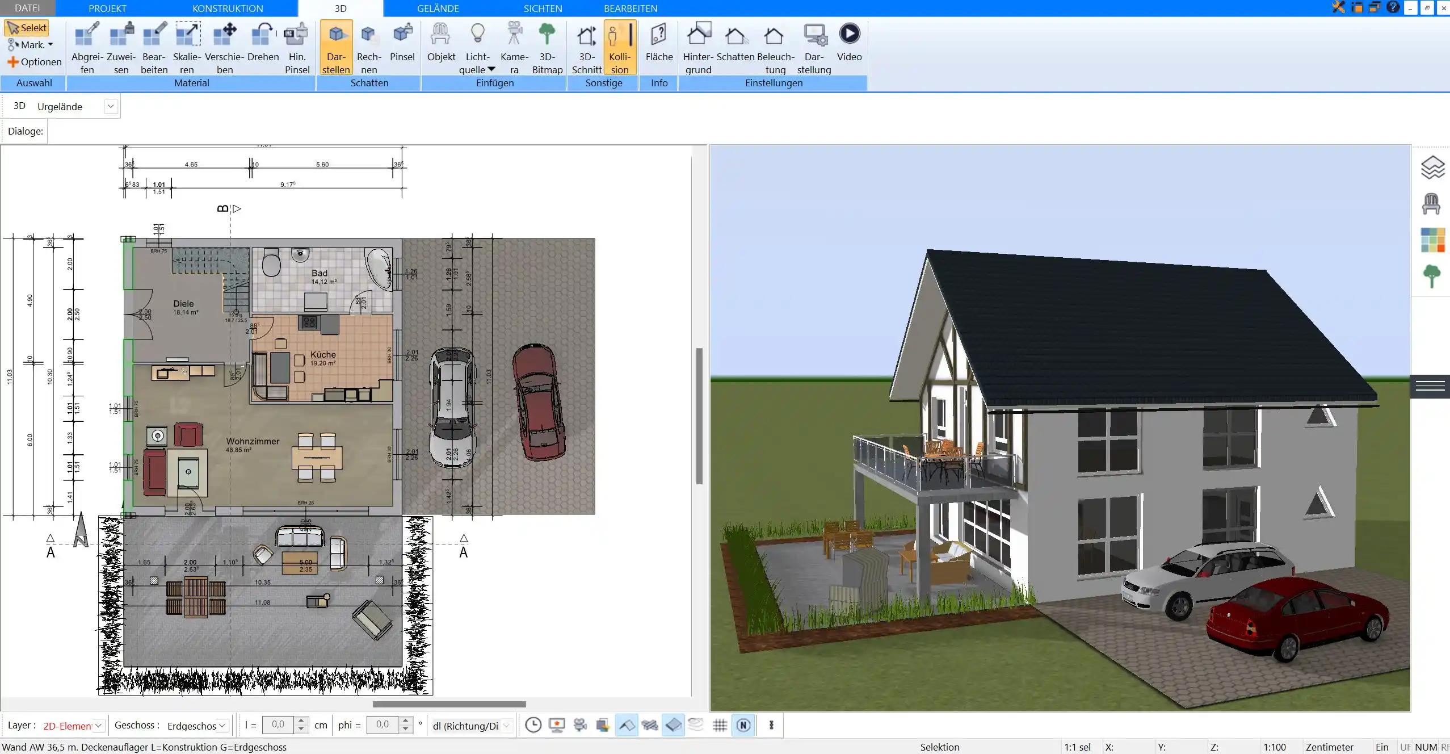Open the layers panel in right sidebar
The height and width of the screenshot is (754, 1450).
click(x=1432, y=167)
